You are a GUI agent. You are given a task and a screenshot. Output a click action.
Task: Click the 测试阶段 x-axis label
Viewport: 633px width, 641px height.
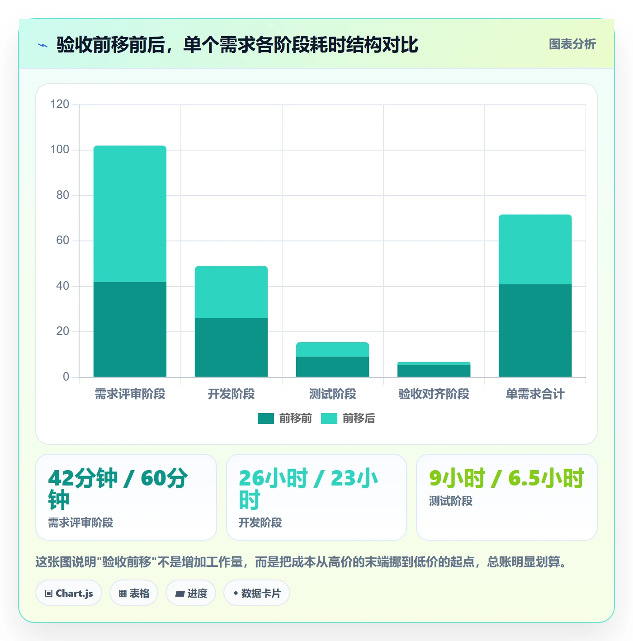tap(332, 394)
